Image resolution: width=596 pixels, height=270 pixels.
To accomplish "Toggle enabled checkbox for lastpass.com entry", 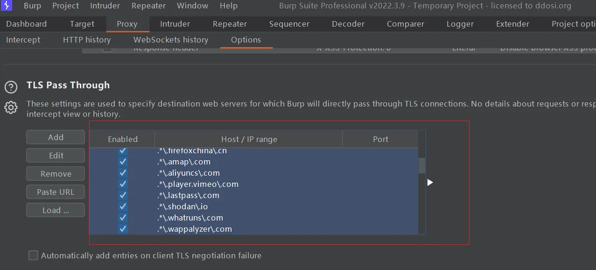I will pyautogui.click(x=123, y=195).
